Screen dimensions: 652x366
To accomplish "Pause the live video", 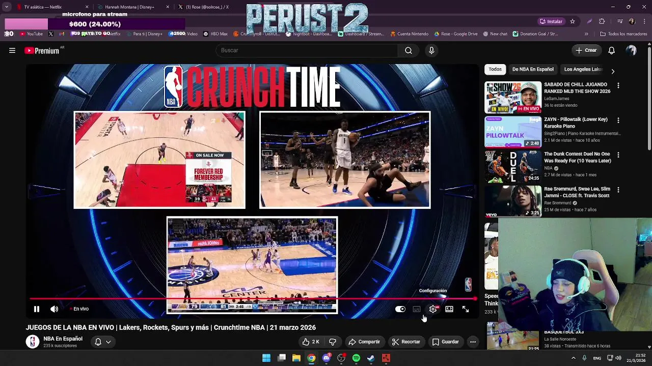I will coord(37,309).
